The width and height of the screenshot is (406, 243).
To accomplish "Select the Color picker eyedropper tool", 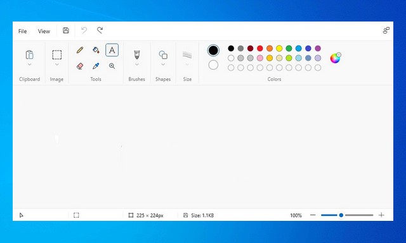I will pos(96,66).
